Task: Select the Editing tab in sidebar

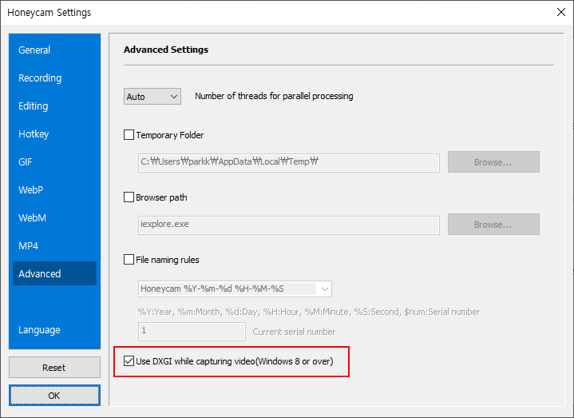Action: pos(34,106)
